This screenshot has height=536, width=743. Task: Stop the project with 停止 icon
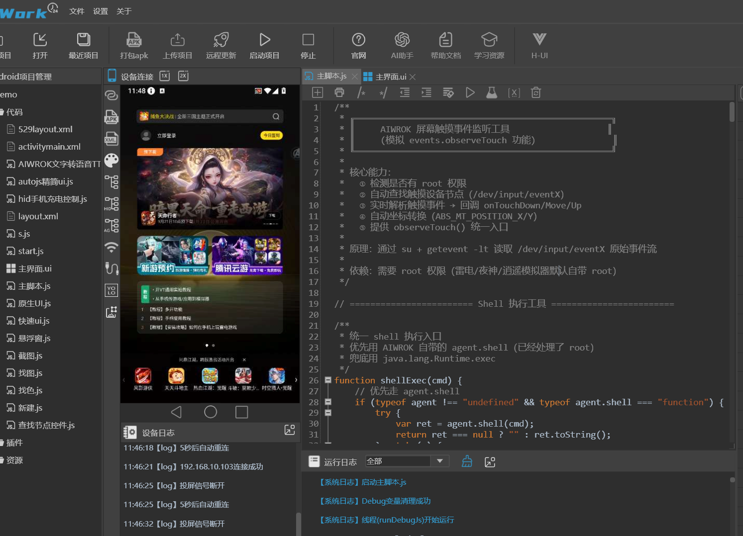click(308, 40)
